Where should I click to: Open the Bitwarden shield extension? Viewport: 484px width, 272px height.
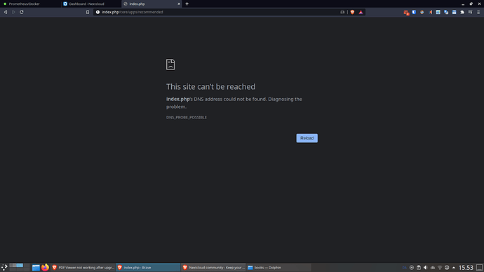pyautogui.click(x=414, y=12)
